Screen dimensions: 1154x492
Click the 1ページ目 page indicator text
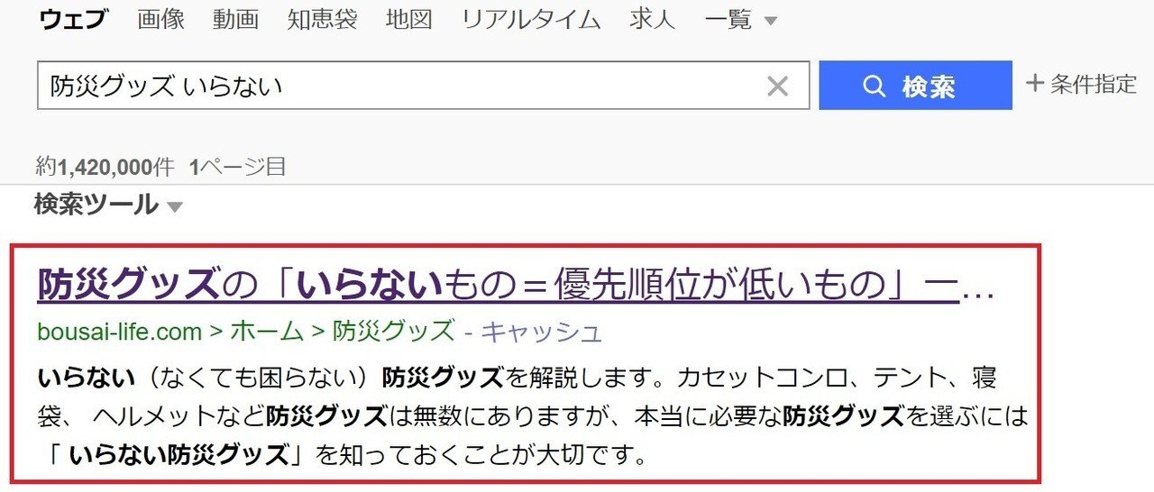click(x=237, y=166)
